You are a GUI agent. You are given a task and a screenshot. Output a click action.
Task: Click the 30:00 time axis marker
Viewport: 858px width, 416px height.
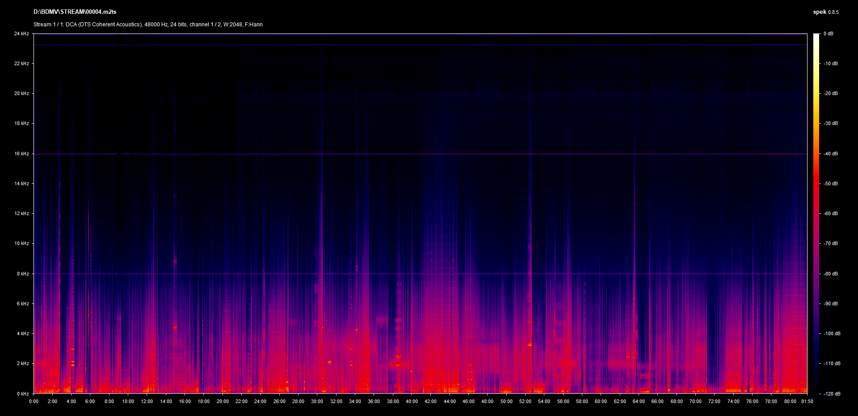pyautogui.click(x=317, y=401)
